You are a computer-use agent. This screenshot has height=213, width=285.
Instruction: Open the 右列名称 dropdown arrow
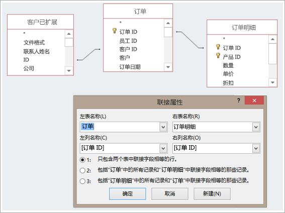(256, 148)
